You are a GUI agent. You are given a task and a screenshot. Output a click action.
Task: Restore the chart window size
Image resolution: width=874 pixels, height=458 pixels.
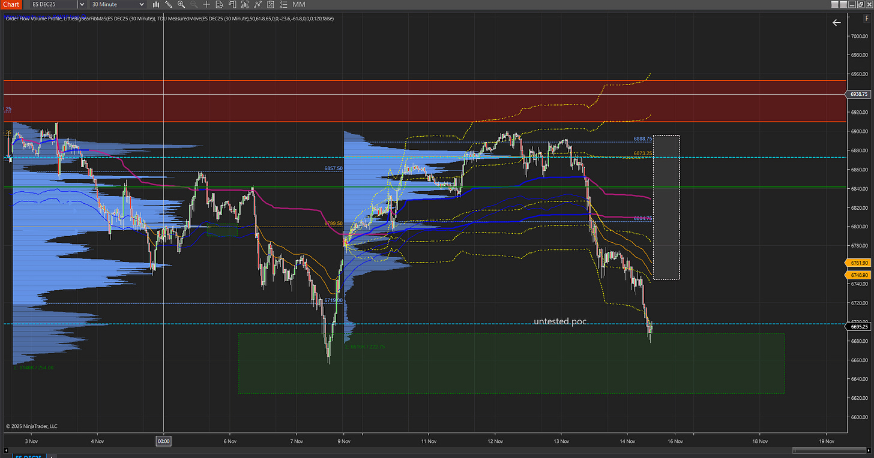coord(860,4)
